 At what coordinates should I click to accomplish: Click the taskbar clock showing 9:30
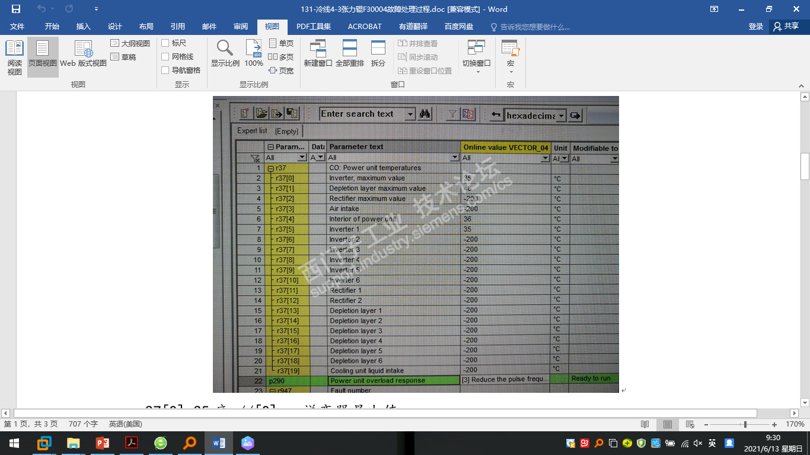pyautogui.click(x=773, y=443)
